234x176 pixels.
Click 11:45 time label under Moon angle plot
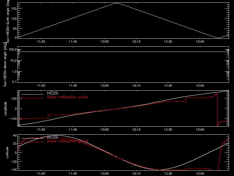pos(73,86)
